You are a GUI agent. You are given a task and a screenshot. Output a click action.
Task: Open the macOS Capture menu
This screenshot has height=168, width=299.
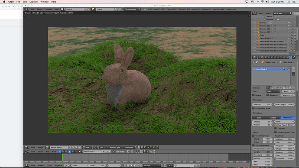33,2
